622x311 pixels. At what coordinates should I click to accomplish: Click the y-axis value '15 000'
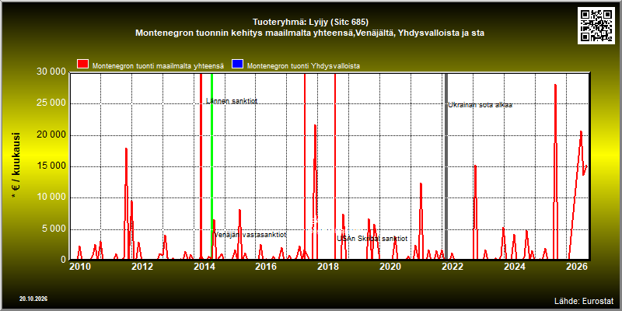[51, 166]
